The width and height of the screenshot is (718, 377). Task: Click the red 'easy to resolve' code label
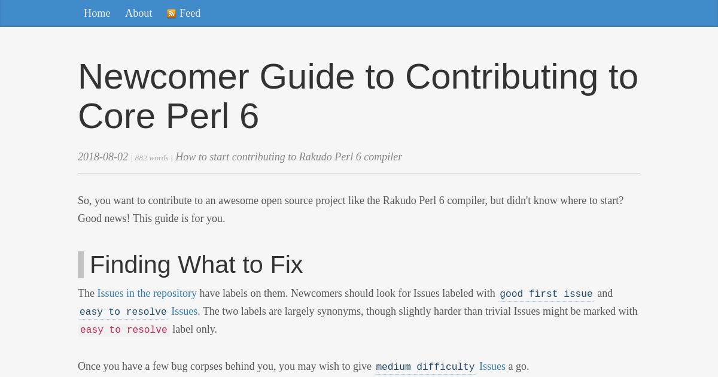(123, 330)
